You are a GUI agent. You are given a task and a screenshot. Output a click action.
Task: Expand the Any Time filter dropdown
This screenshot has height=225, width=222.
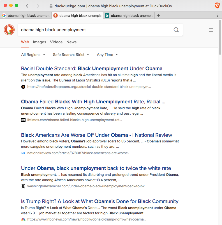(107, 55)
